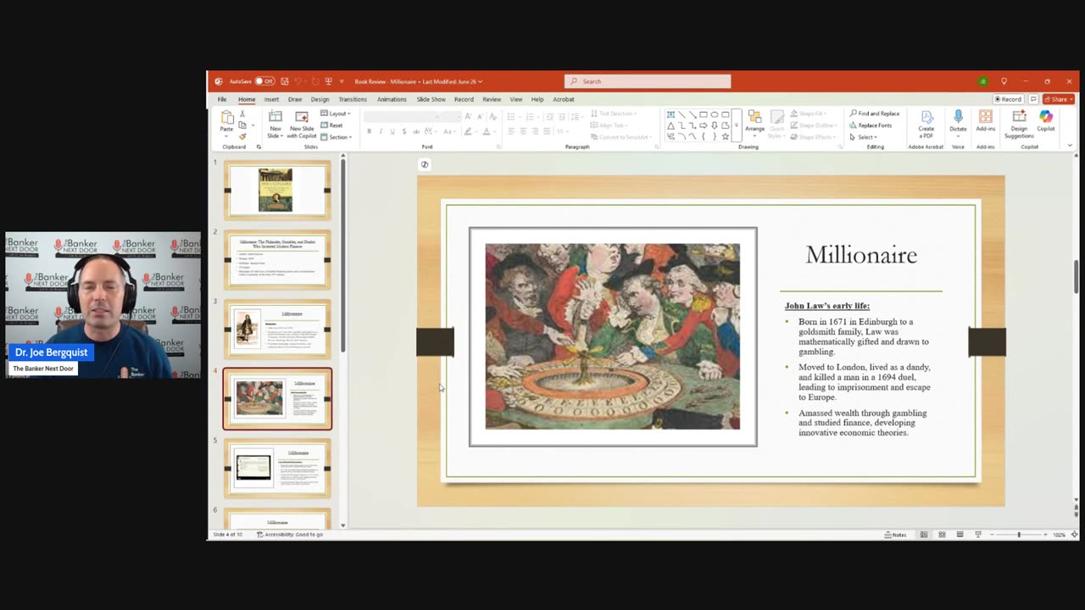Click the Paste clipboard icon

pyautogui.click(x=226, y=119)
